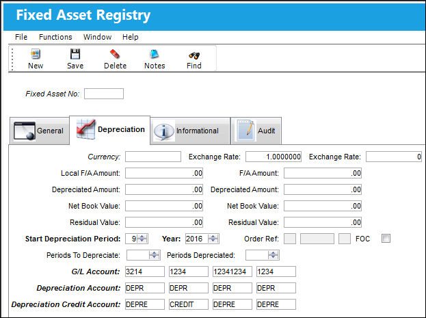The image size is (426, 318).
Task: Open the Functions menu
Action: (x=55, y=37)
